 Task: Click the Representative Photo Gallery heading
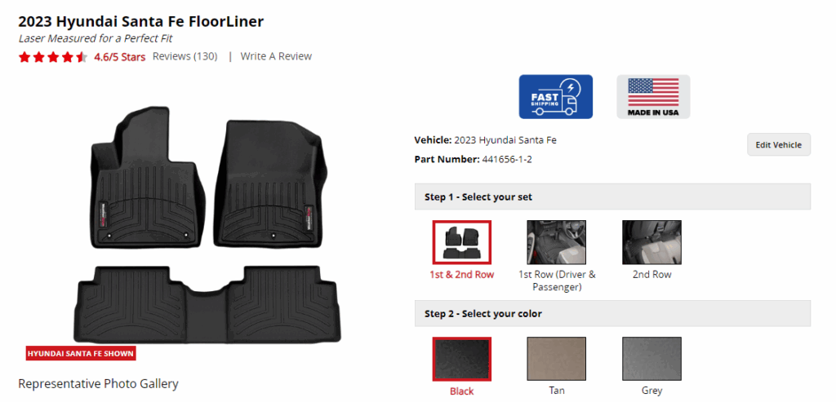pyautogui.click(x=98, y=383)
